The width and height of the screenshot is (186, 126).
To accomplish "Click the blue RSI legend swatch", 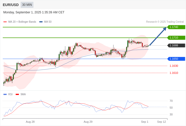I will (x=5, y=94).
